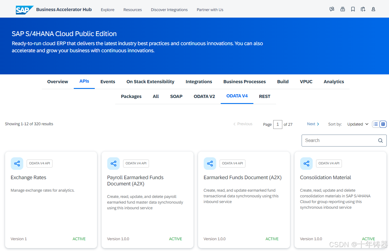The width and height of the screenshot is (389, 251).
Task: Open Consolidation Material API title
Action: tap(325, 177)
